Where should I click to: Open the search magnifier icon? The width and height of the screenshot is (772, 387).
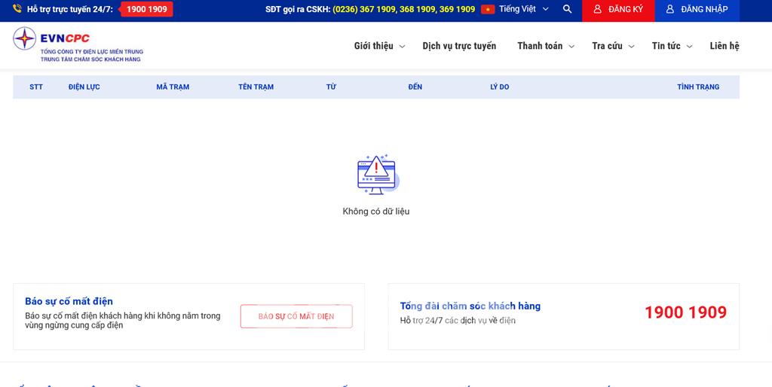[x=568, y=9]
